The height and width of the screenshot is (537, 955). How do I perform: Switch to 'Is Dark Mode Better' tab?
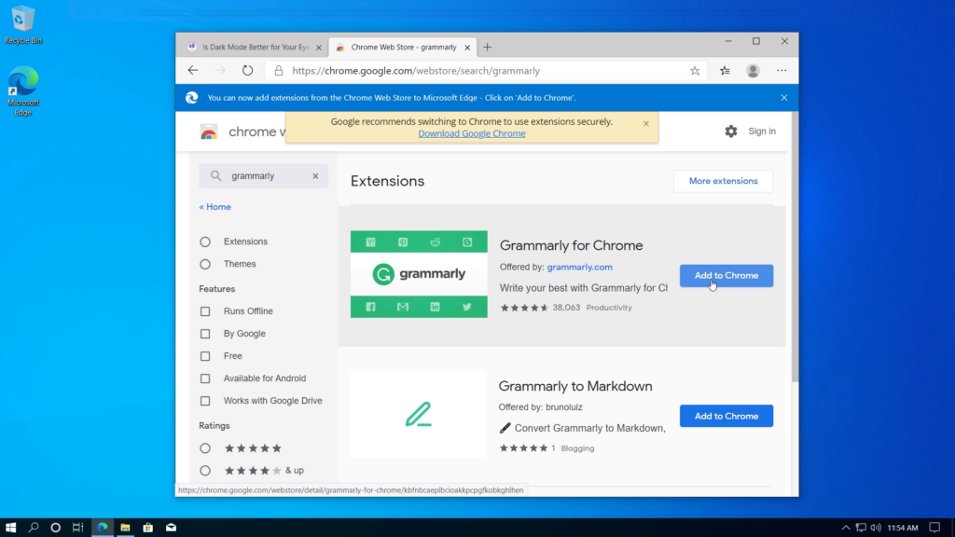click(x=255, y=47)
